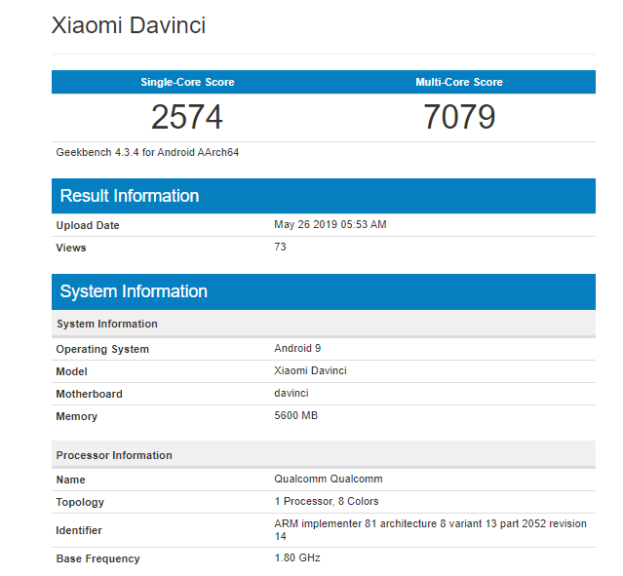623x576 pixels.
Task: Click the Identifier label
Action: click(x=79, y=530)
